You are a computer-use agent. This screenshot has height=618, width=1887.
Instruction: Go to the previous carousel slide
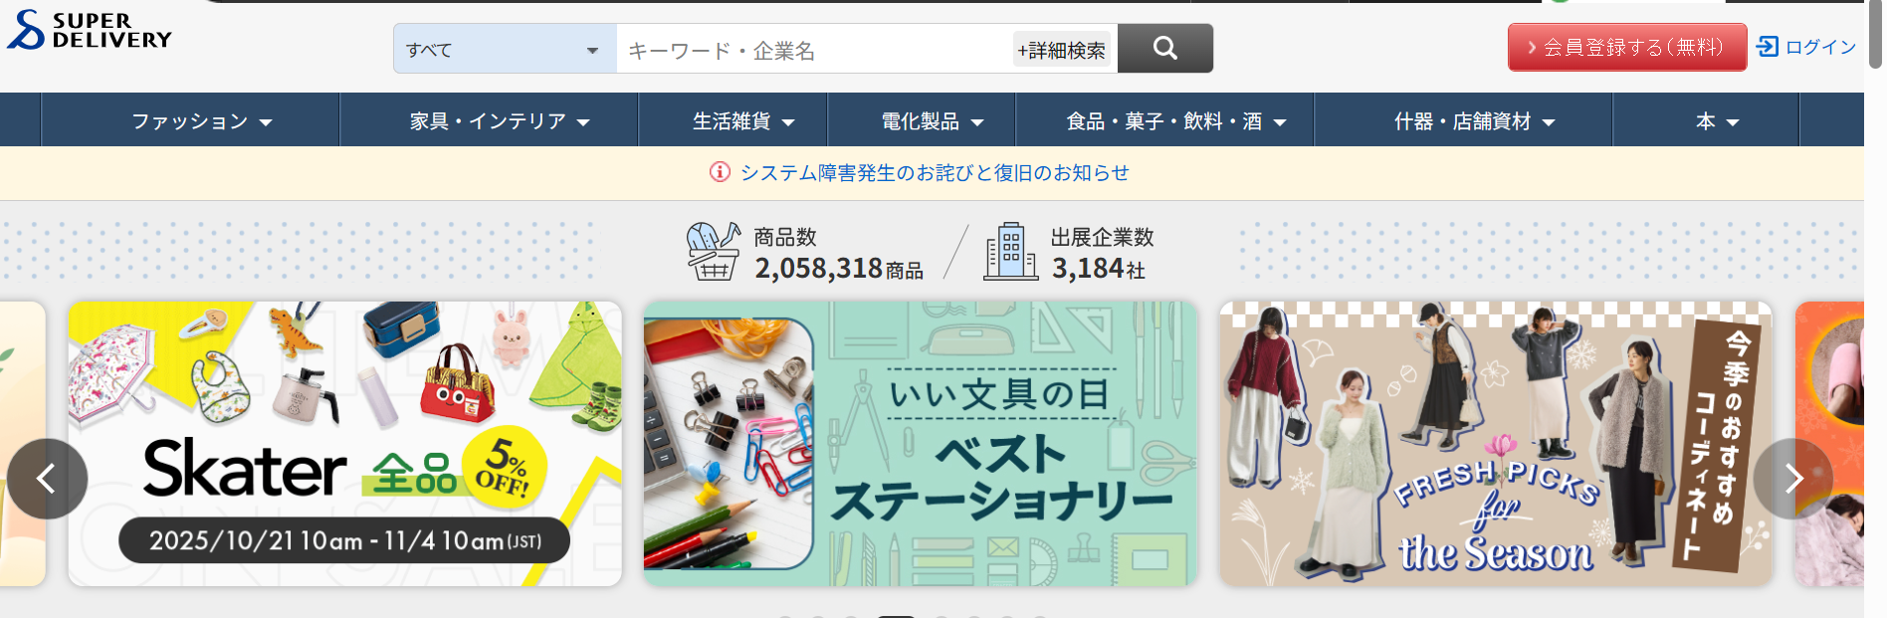pyautogui.click(x=47, y=479)
